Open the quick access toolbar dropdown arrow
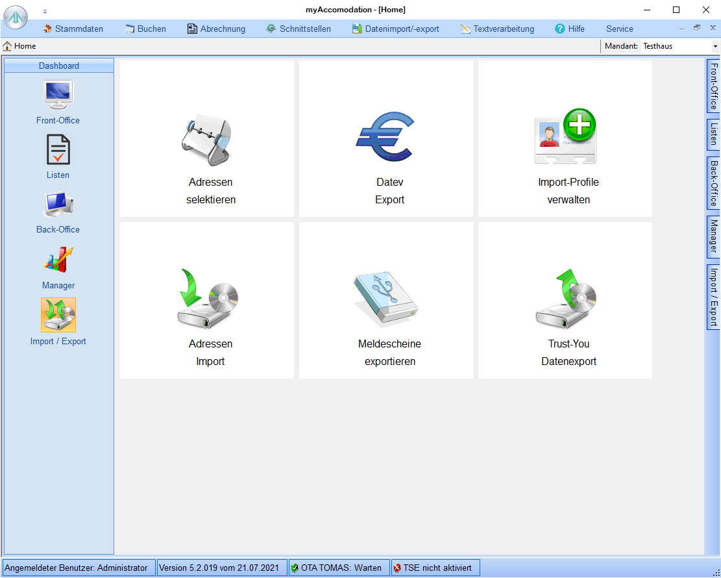 coord(45,11)
